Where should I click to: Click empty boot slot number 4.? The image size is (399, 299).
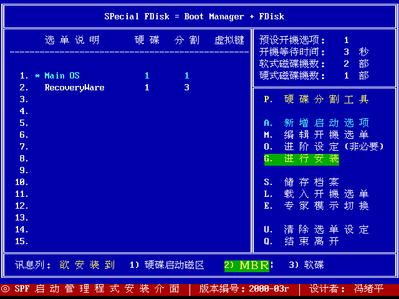[x=24, y=111]
